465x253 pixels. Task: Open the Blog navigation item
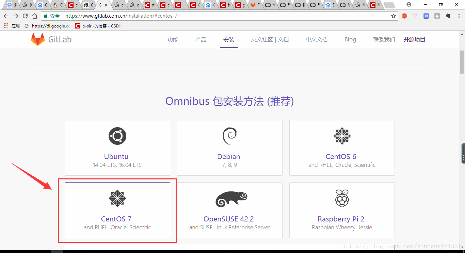pyautogui.click(x=350, y=39)
